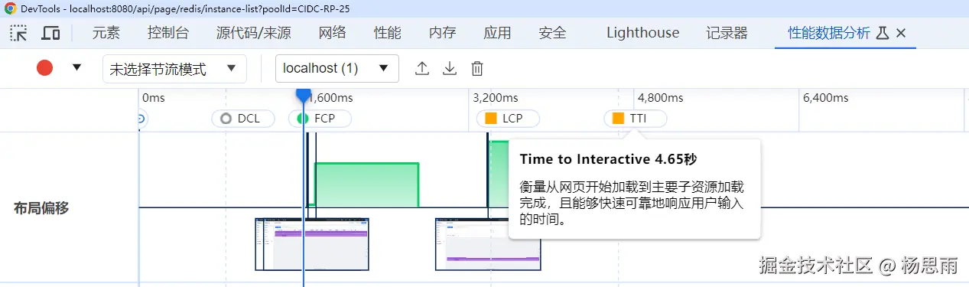Select the TTI timeline marker
Image resolution: width=969 pixels, height=287 pixels.
coord(635,119)
